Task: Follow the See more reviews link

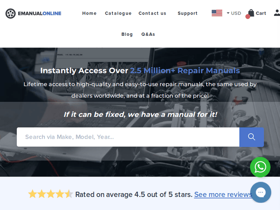Action: point(223,194)
